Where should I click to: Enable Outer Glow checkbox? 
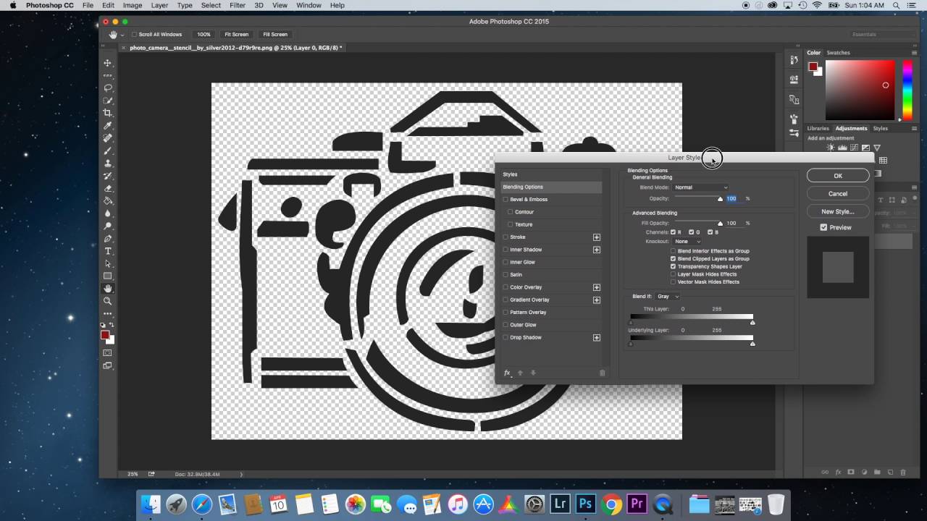click(x=506, y=325)
